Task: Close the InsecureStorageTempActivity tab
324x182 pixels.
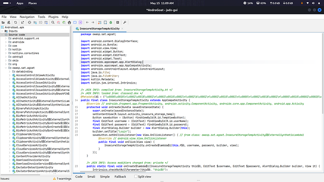Action: pos(122,29)
